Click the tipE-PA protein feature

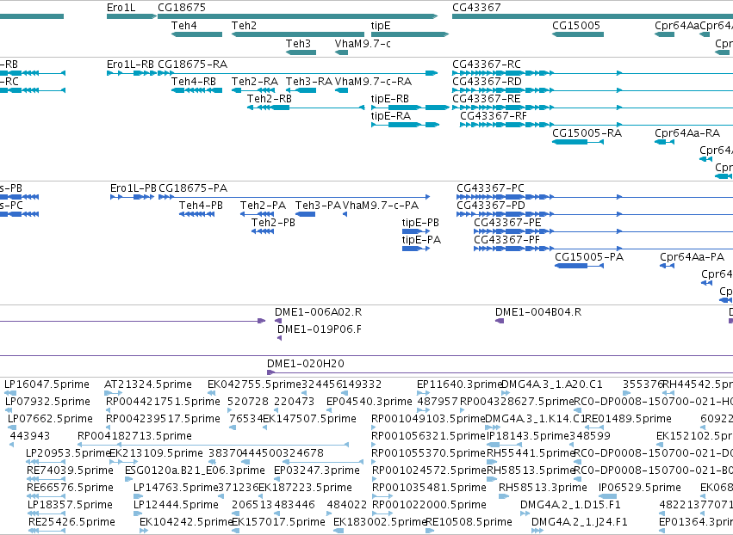pyautogui.click(x=416, y=249)
